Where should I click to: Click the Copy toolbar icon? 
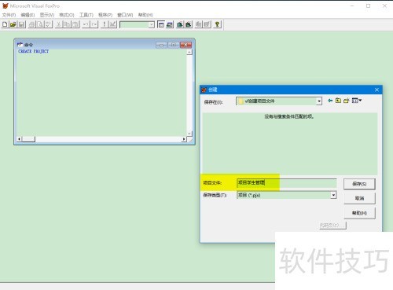tap(67, 24)
